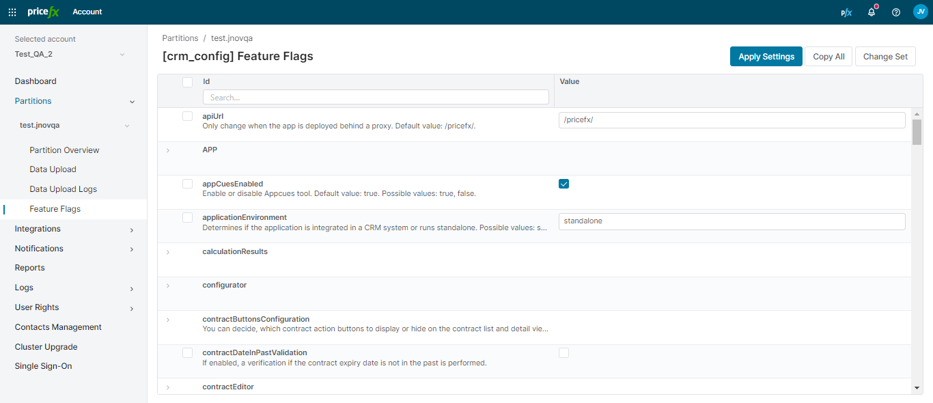Open the app launcher grid icon

pyautogui.click(x=12, y=12)
